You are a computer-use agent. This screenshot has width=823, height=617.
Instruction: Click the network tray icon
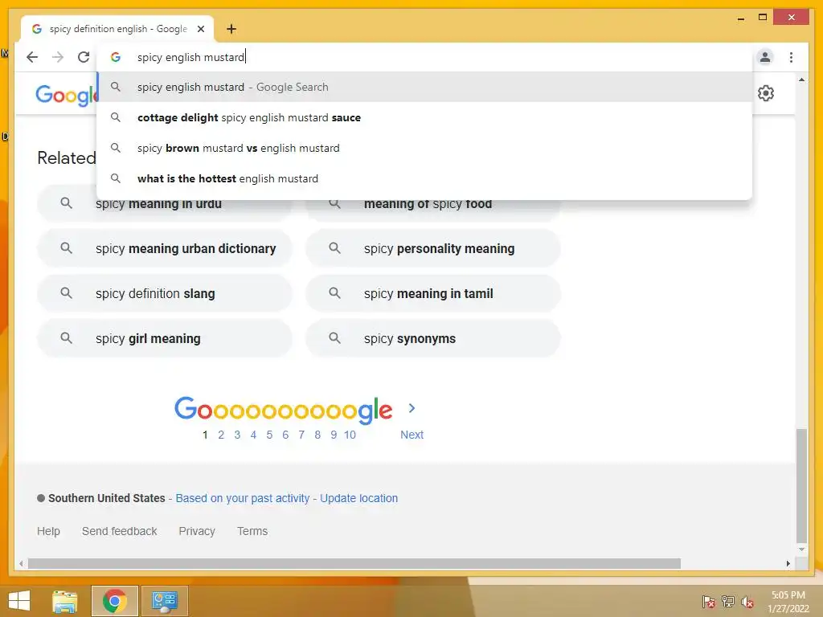[728, 601]
